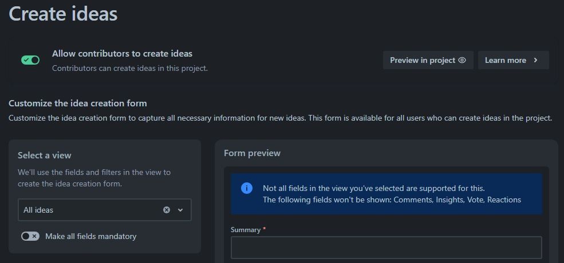Click Customize the idea creation form heading
This screenshot has height=263, width=564.
78,103
